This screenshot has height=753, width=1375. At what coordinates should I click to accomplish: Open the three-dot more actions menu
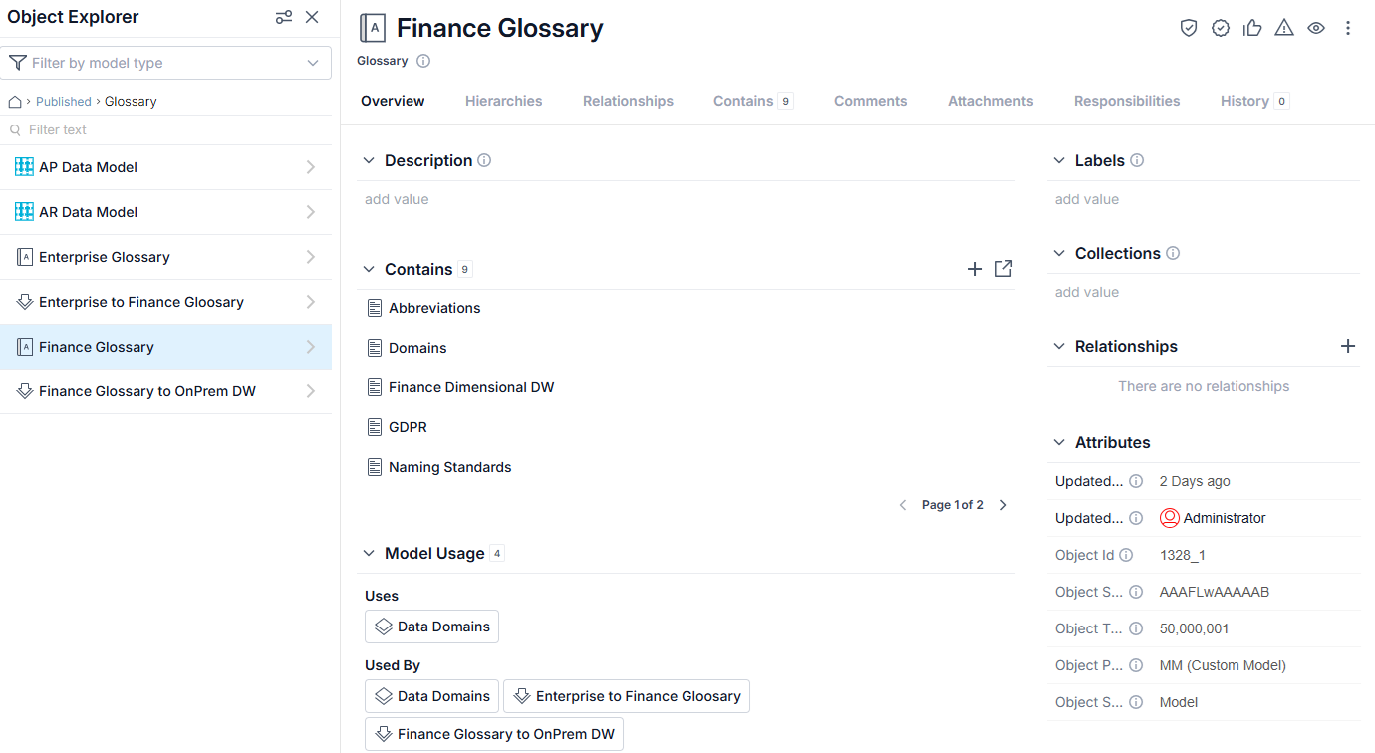click(1348, 28)
